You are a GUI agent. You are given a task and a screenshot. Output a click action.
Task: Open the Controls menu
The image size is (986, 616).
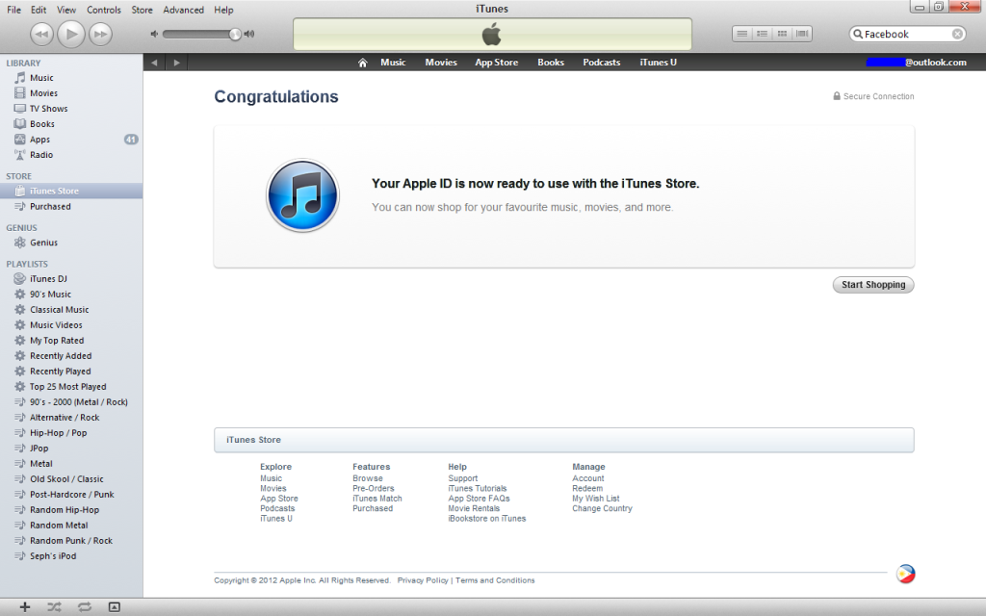104,10
